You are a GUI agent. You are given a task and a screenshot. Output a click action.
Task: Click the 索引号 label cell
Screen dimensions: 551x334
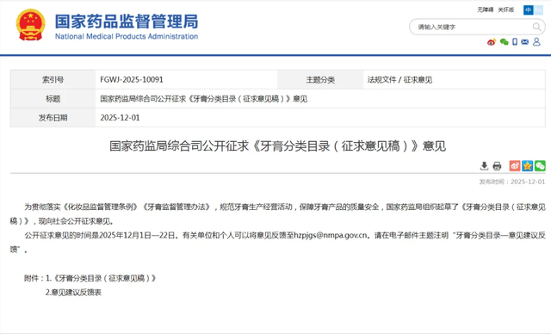coord(53,80)
